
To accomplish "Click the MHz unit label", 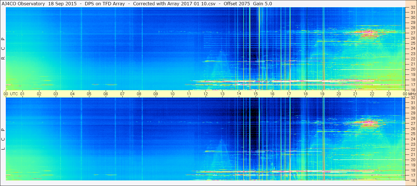I will (412, 94).
